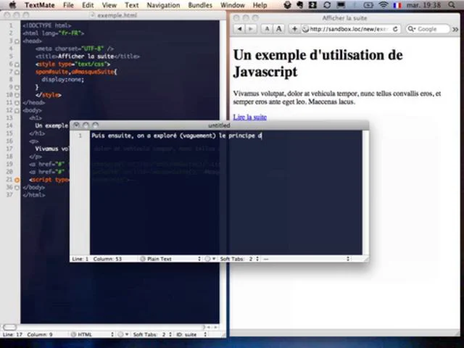Open the Navigation menu

point(163,5)
